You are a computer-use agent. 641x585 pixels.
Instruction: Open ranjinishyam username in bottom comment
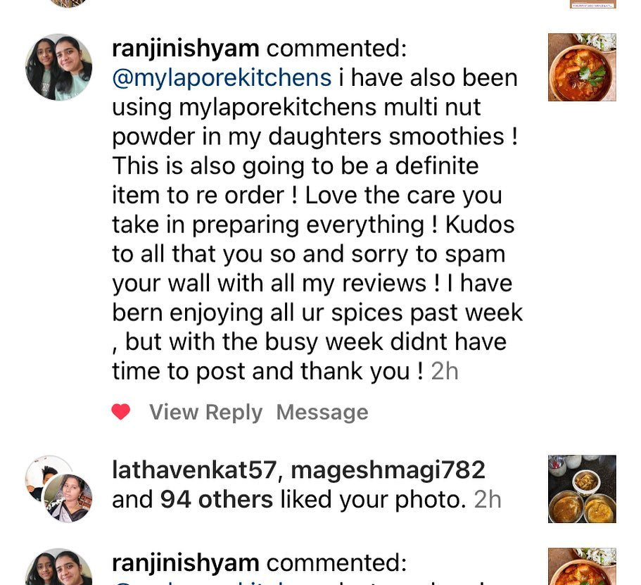(186, 563)
